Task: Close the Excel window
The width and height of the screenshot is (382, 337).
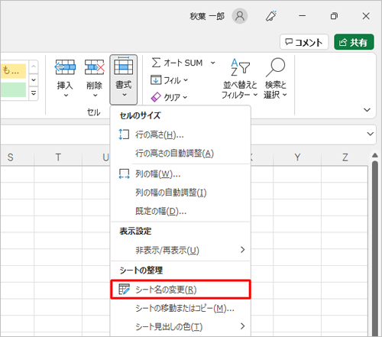Action: (x=366, y=16)
